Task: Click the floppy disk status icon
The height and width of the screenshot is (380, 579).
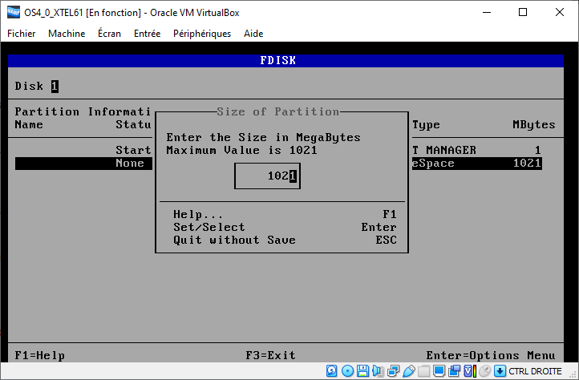Action: (x=362, y=371)
